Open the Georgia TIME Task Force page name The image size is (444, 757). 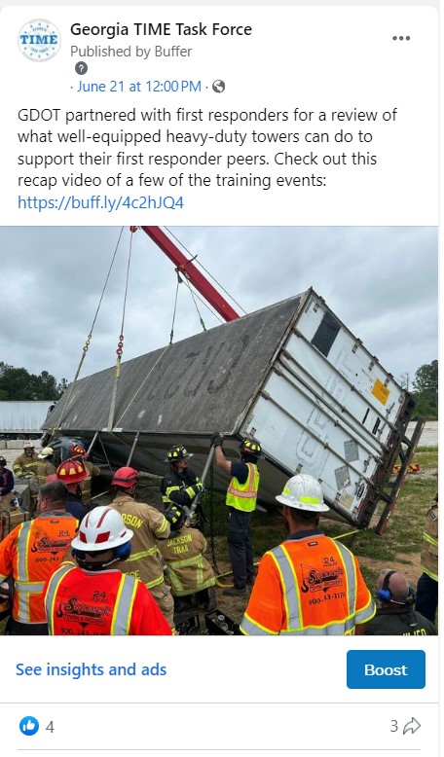click(x=161, y=29)
